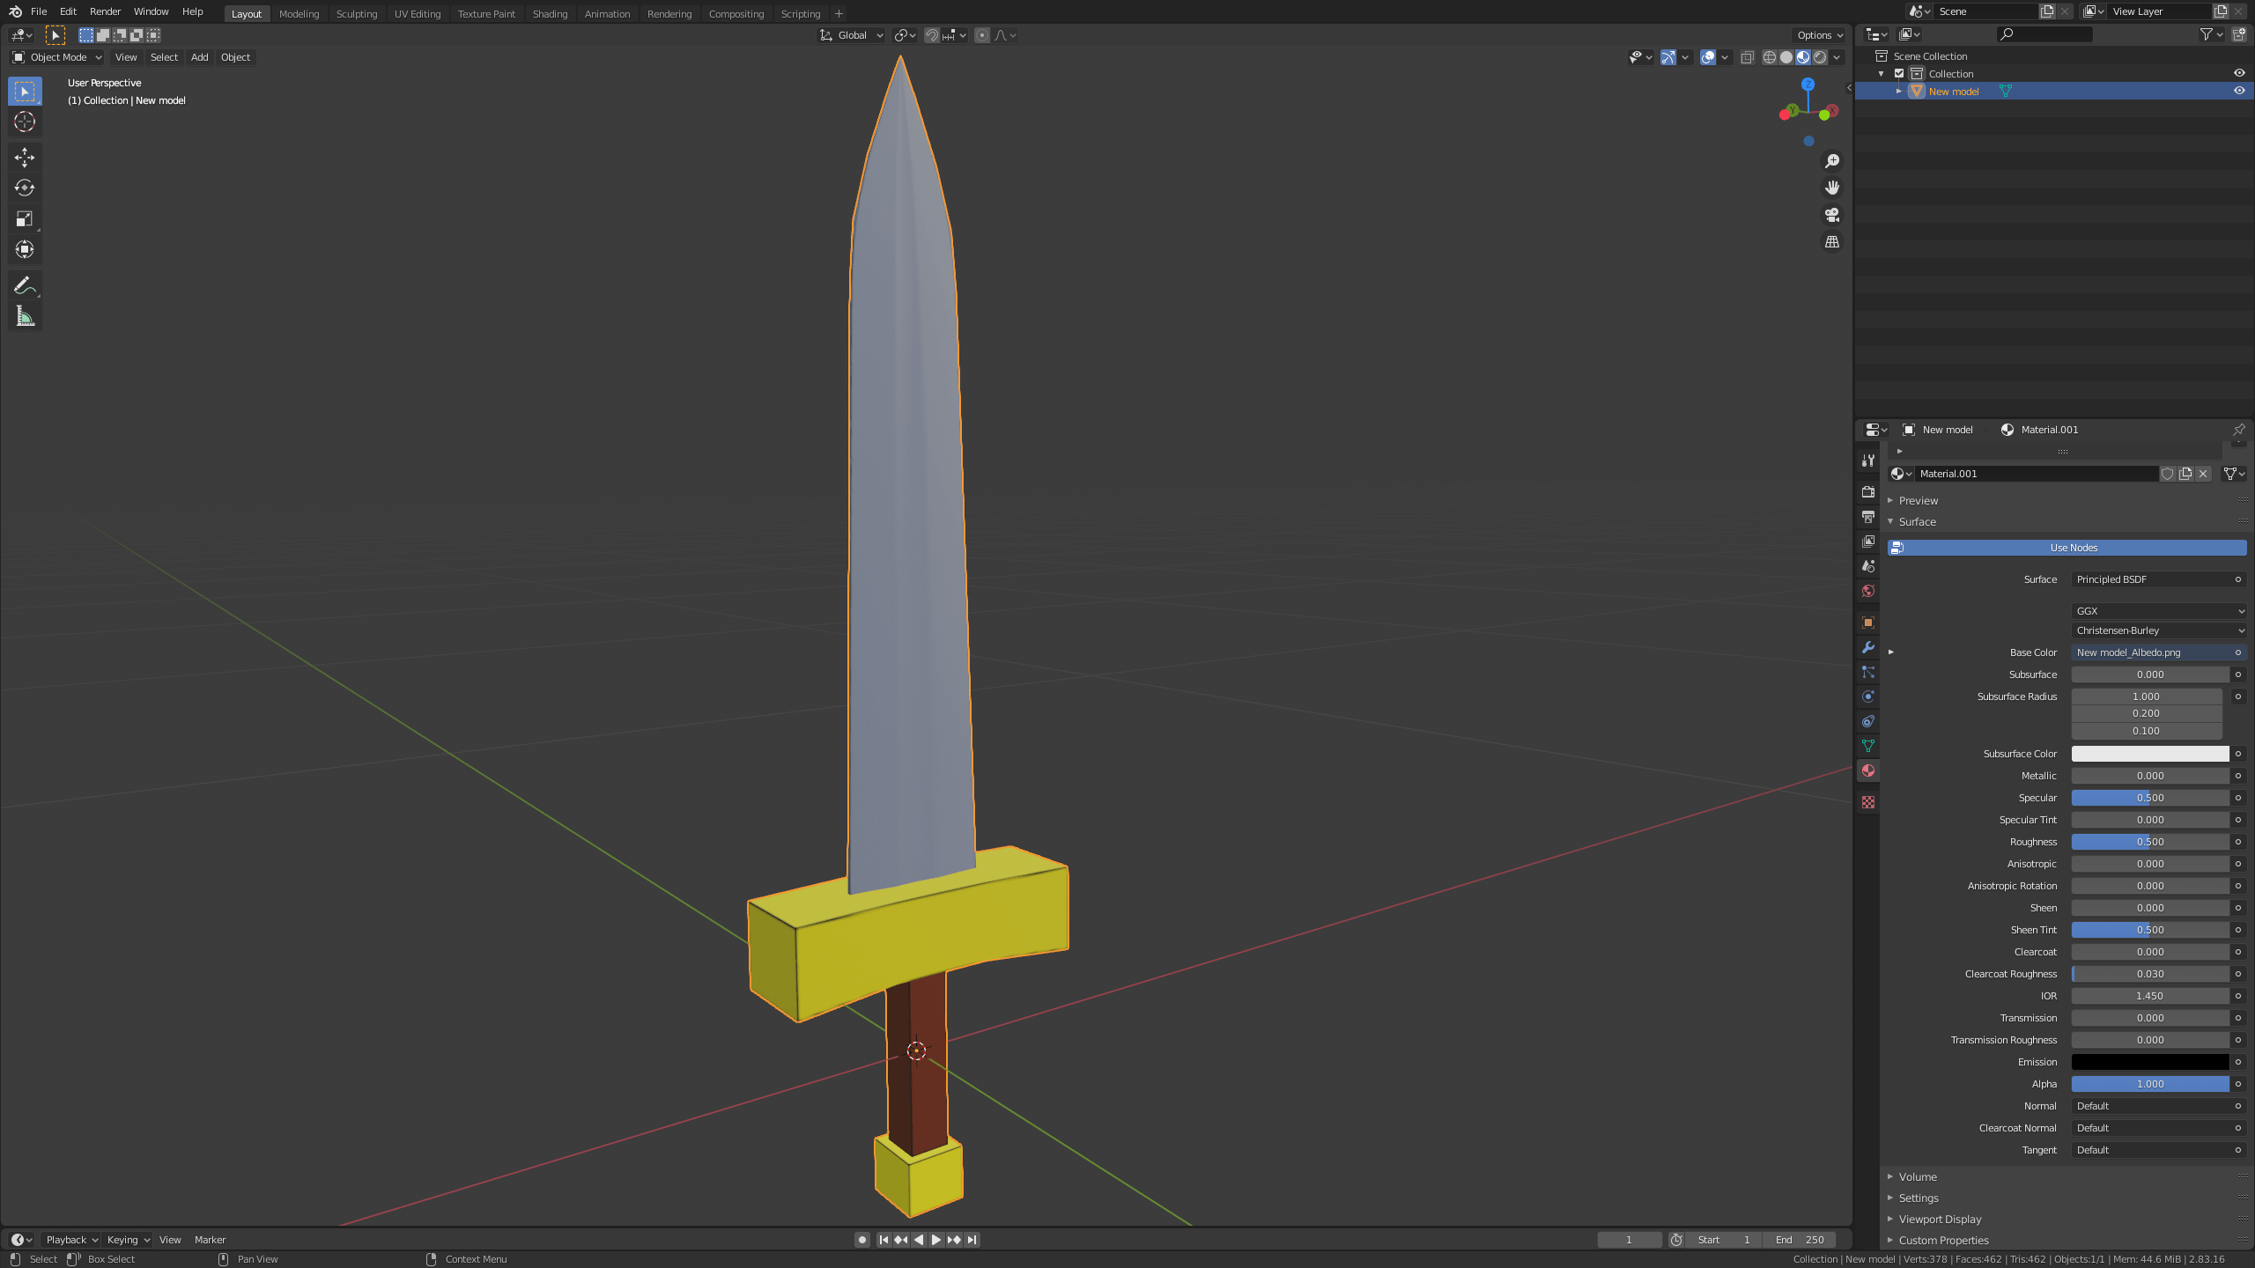Click the Roughness slider
The image size is (2255, 1268).
(2149, 842)
